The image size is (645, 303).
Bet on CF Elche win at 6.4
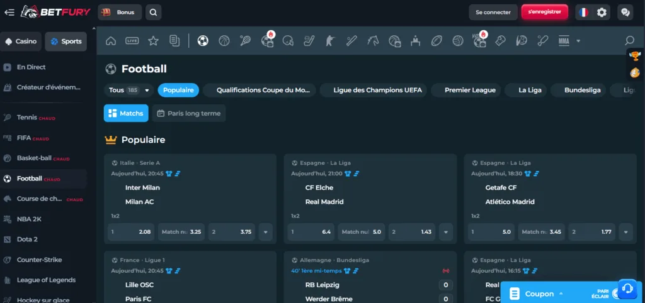coord(311,232)
